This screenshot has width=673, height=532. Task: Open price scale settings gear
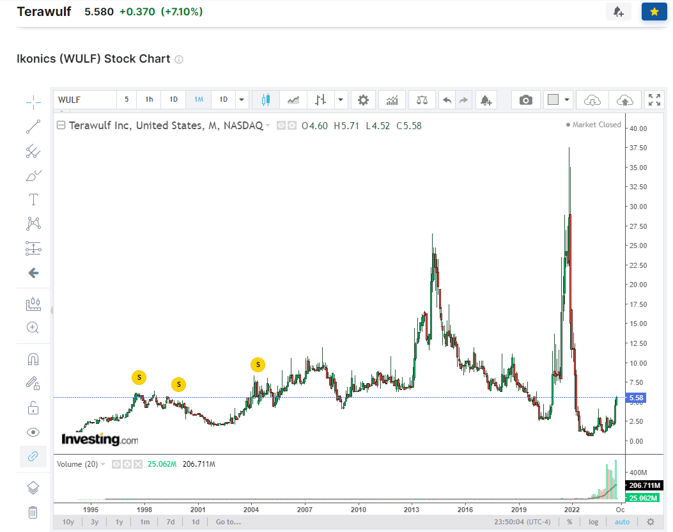[651, 522]
